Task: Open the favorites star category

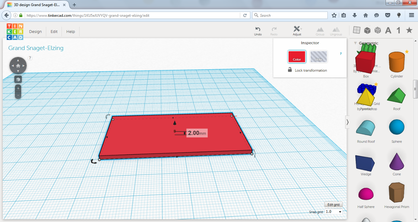Action: click(409, 30)
